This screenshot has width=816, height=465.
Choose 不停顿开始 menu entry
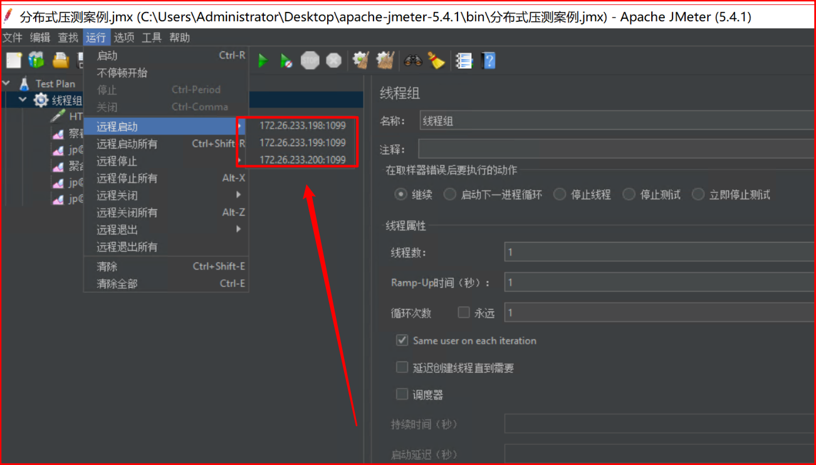pyautogui.click(x=166, y=73)
